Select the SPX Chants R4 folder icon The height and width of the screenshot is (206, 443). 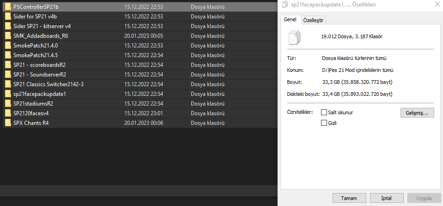[x=8, y=123]
